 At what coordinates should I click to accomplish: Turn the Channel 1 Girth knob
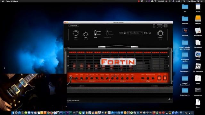[x=77, y=78]
